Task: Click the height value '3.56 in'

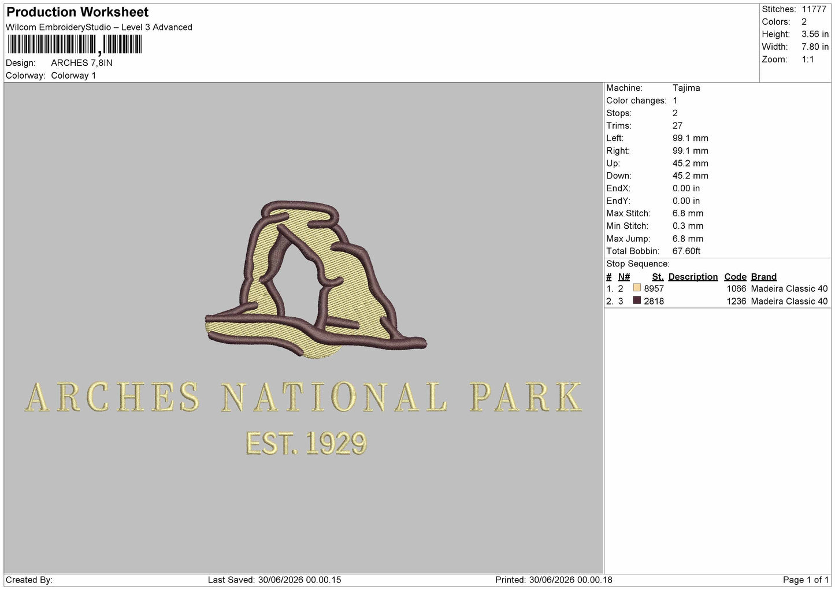Action: (815, 34)
